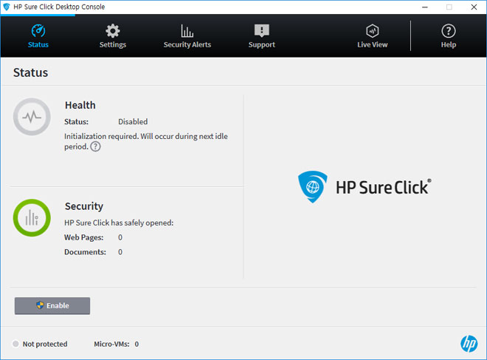The height and width of the screenshot is (360, 487).
Task: Click the Not protected status indicator
Action: (x=40, y=344)
